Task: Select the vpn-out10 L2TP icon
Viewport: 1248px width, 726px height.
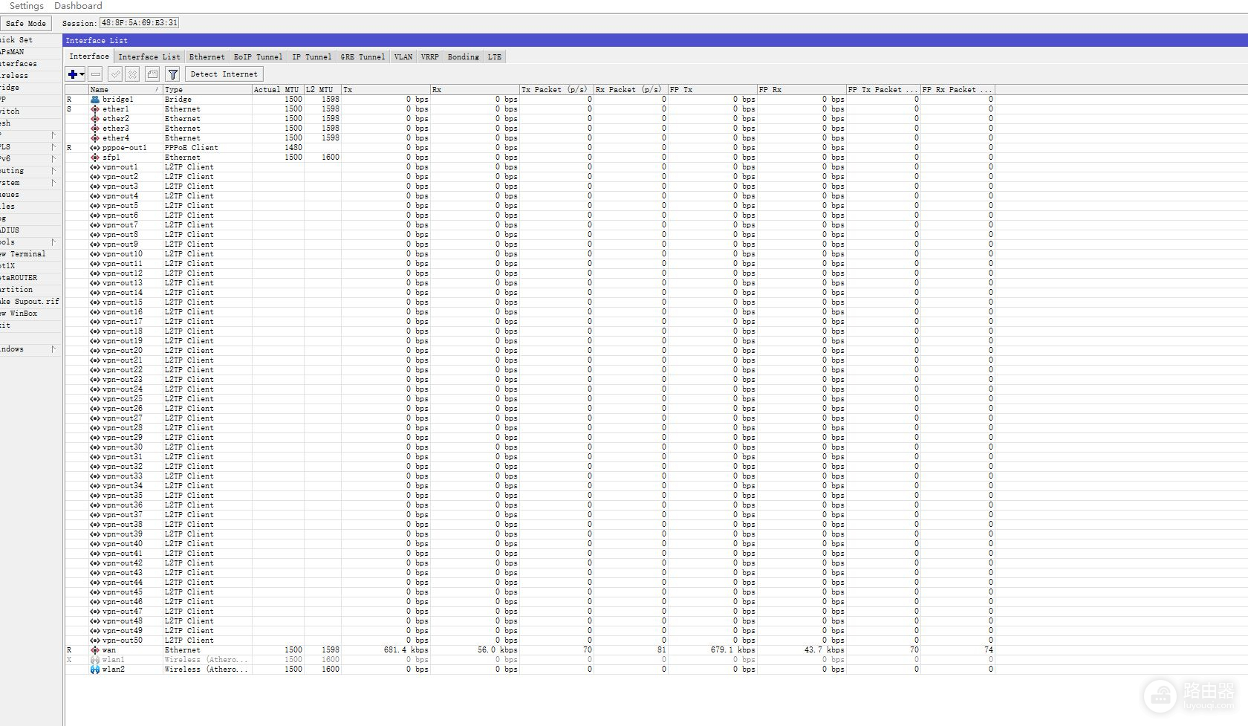Action: coord(95,253)
